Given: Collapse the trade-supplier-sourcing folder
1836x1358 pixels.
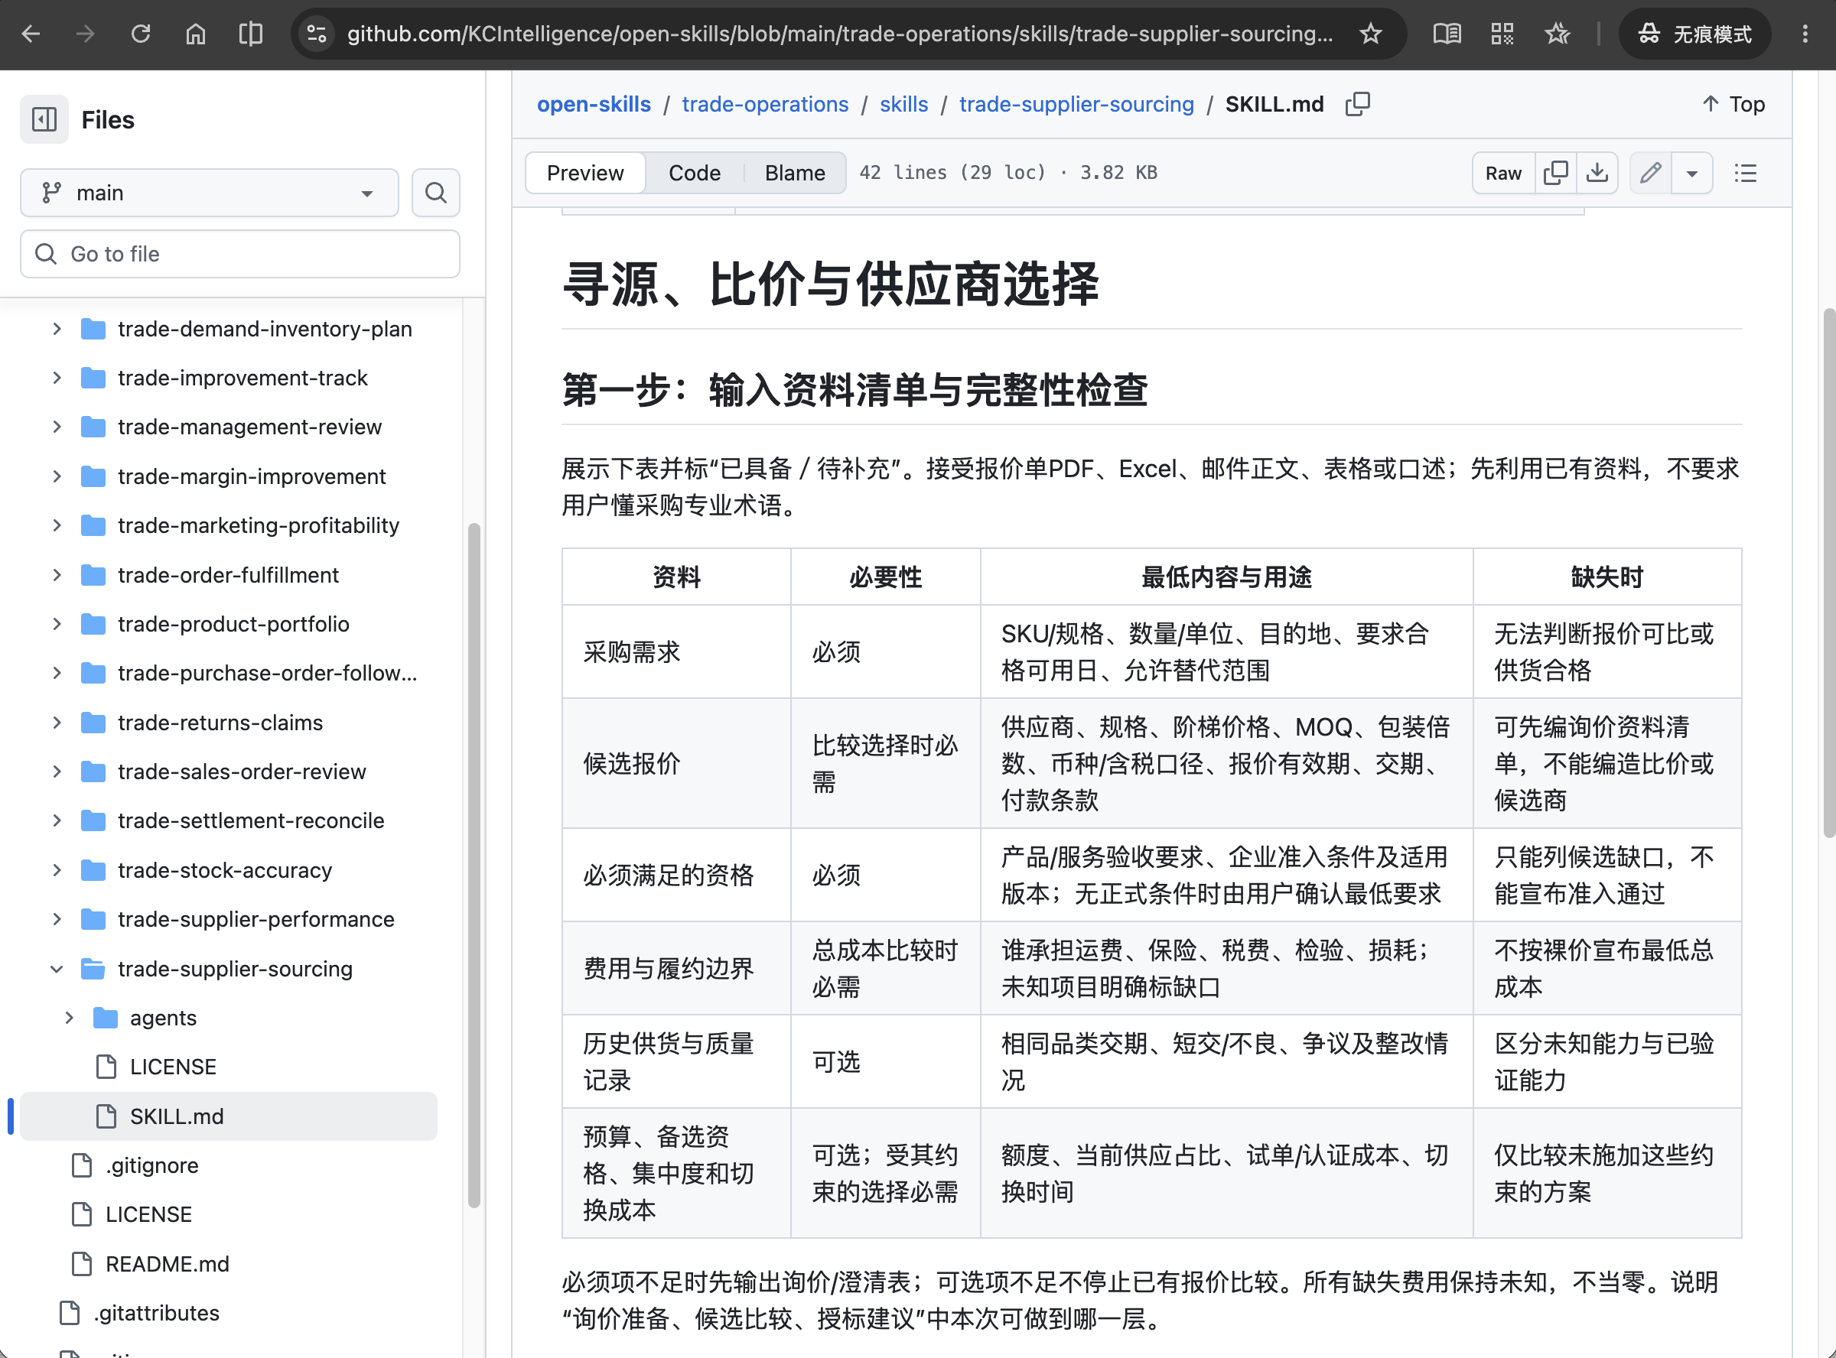Looking at the screenshot, I should 57,969.
